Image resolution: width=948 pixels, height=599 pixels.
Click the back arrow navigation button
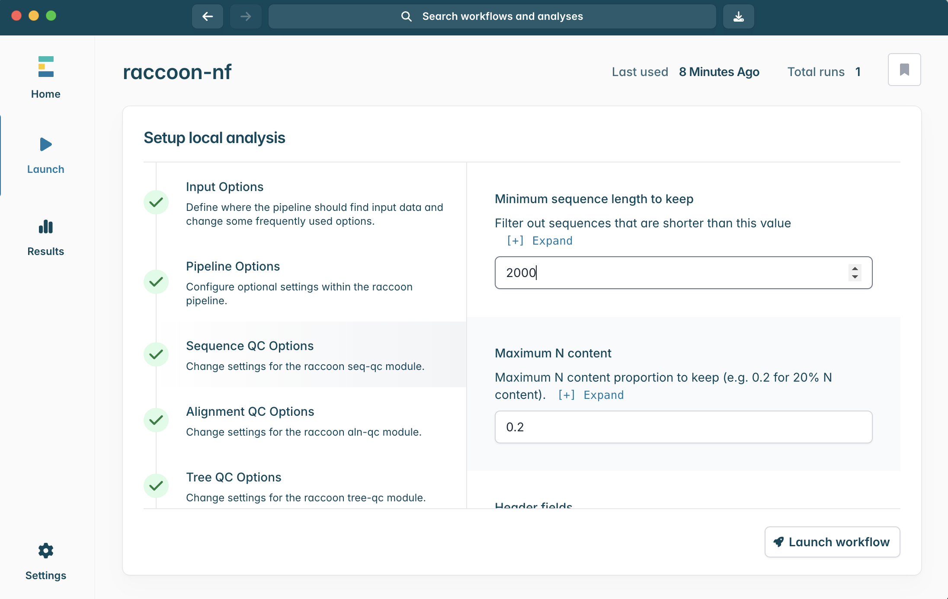(x=208, y=16)
